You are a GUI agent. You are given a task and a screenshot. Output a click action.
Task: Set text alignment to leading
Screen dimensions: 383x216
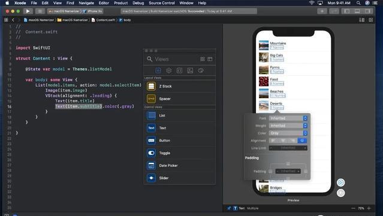[273, 141]
